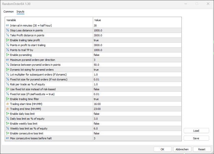Click the boolean icon beside Enable daily loss limit
Screen dimensions: 214x154
[8, 114]
